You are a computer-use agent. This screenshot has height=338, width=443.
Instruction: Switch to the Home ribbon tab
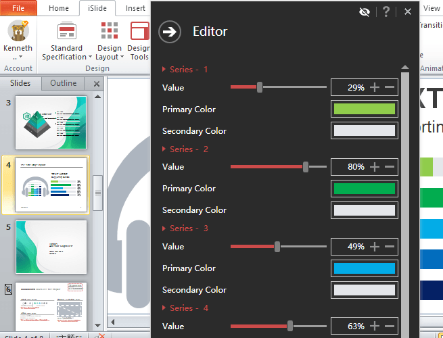58,8
